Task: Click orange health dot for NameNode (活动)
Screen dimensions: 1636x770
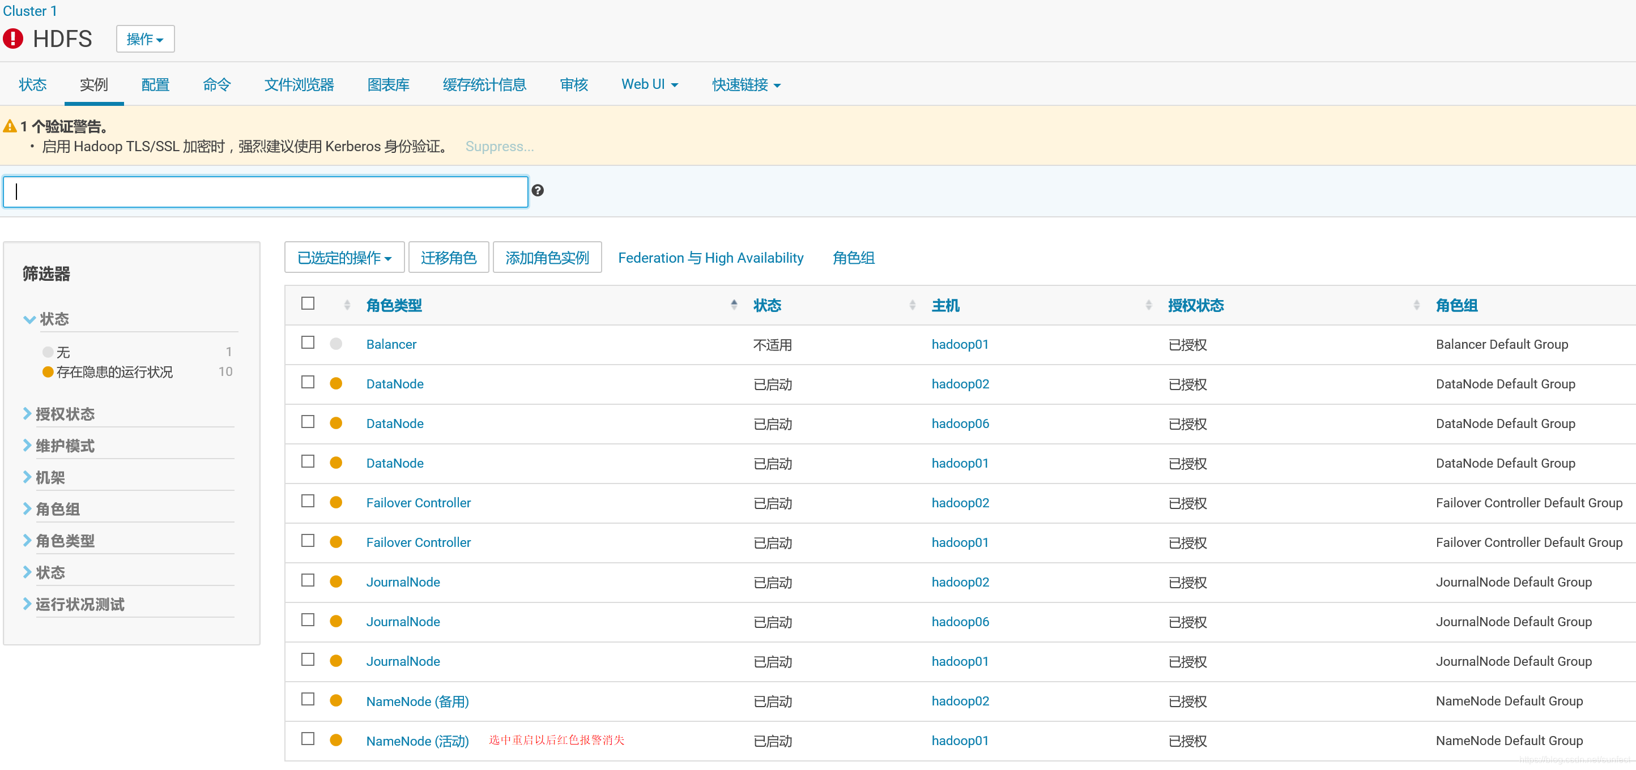Action: (336, 740)
